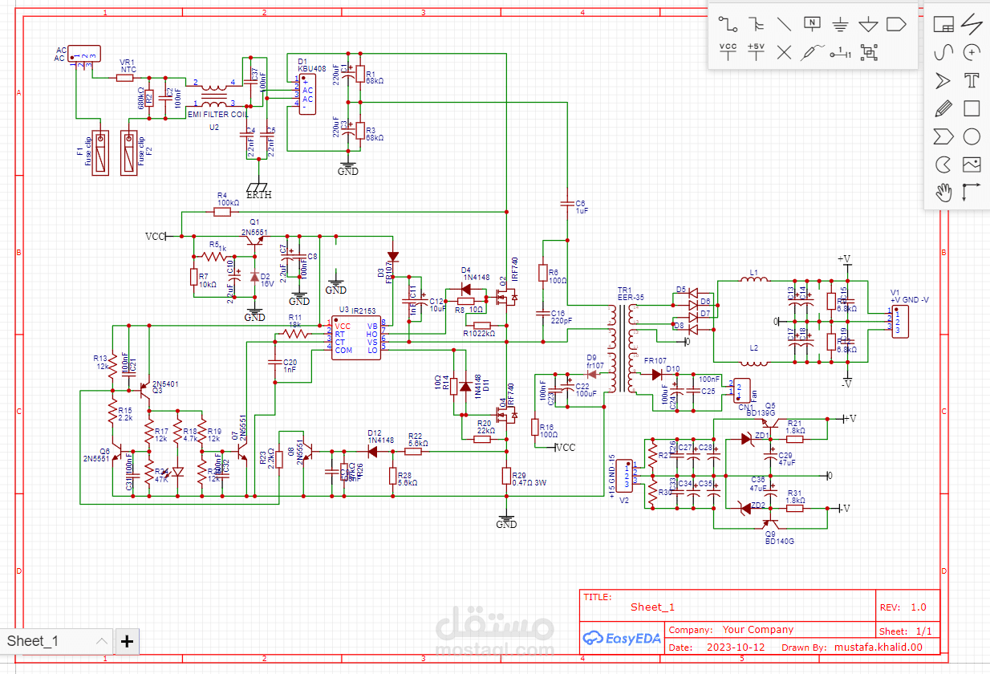Place a VCC net flag

728,52
